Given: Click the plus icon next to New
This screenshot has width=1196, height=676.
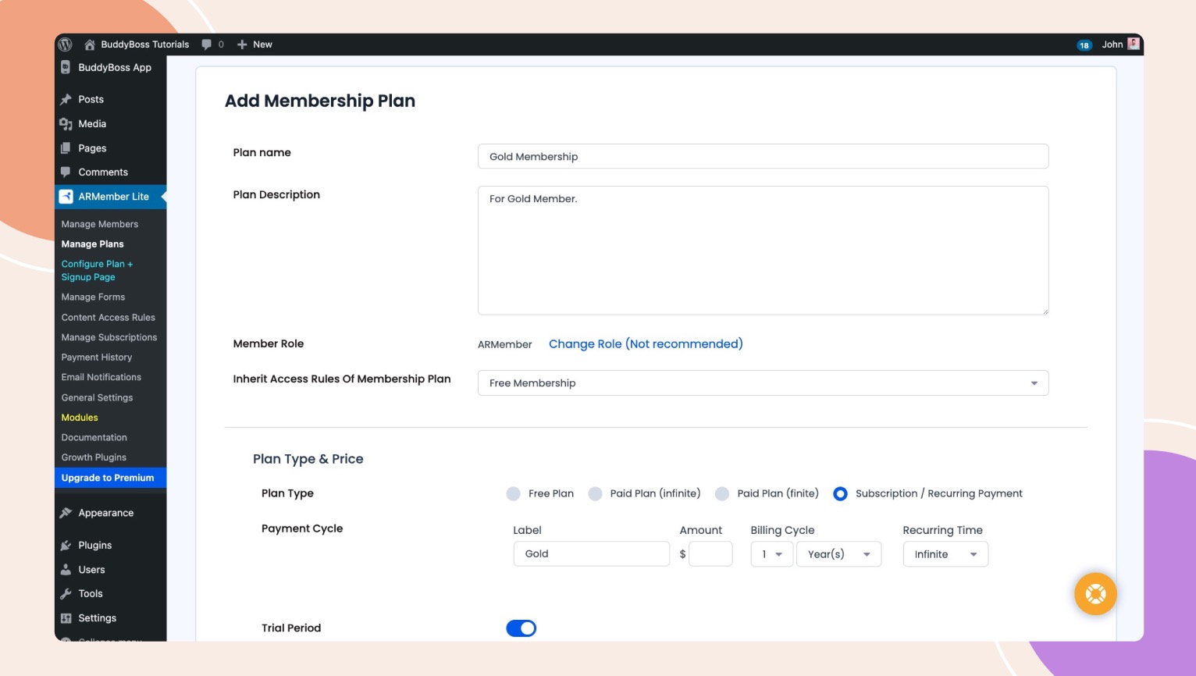Looking at the screenshot, I should pyautogui.click(x=242, y=44).
